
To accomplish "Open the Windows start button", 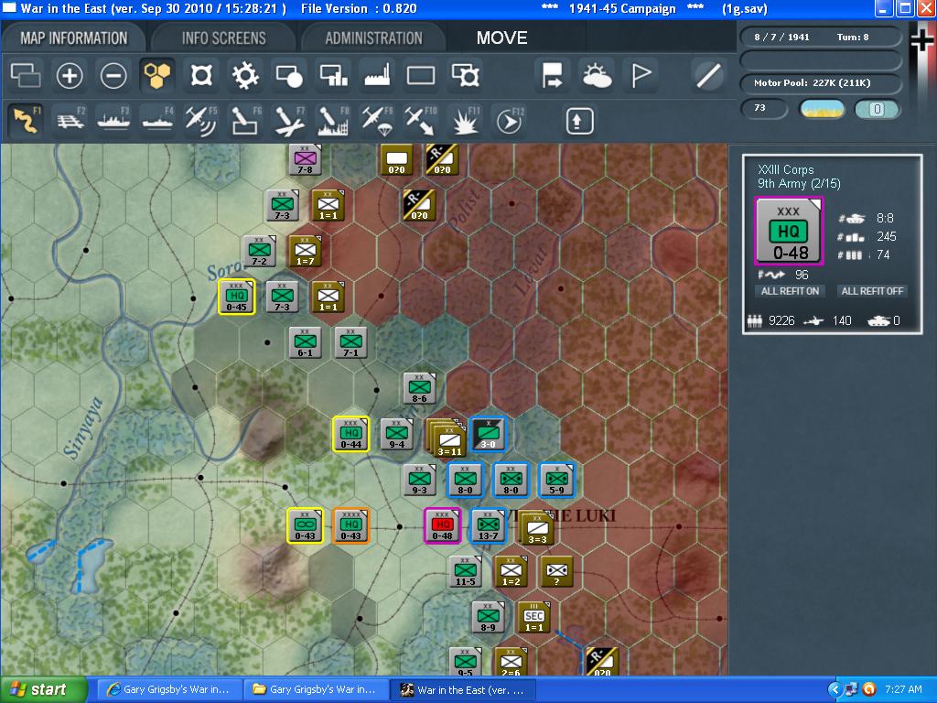I will (43, 690).
